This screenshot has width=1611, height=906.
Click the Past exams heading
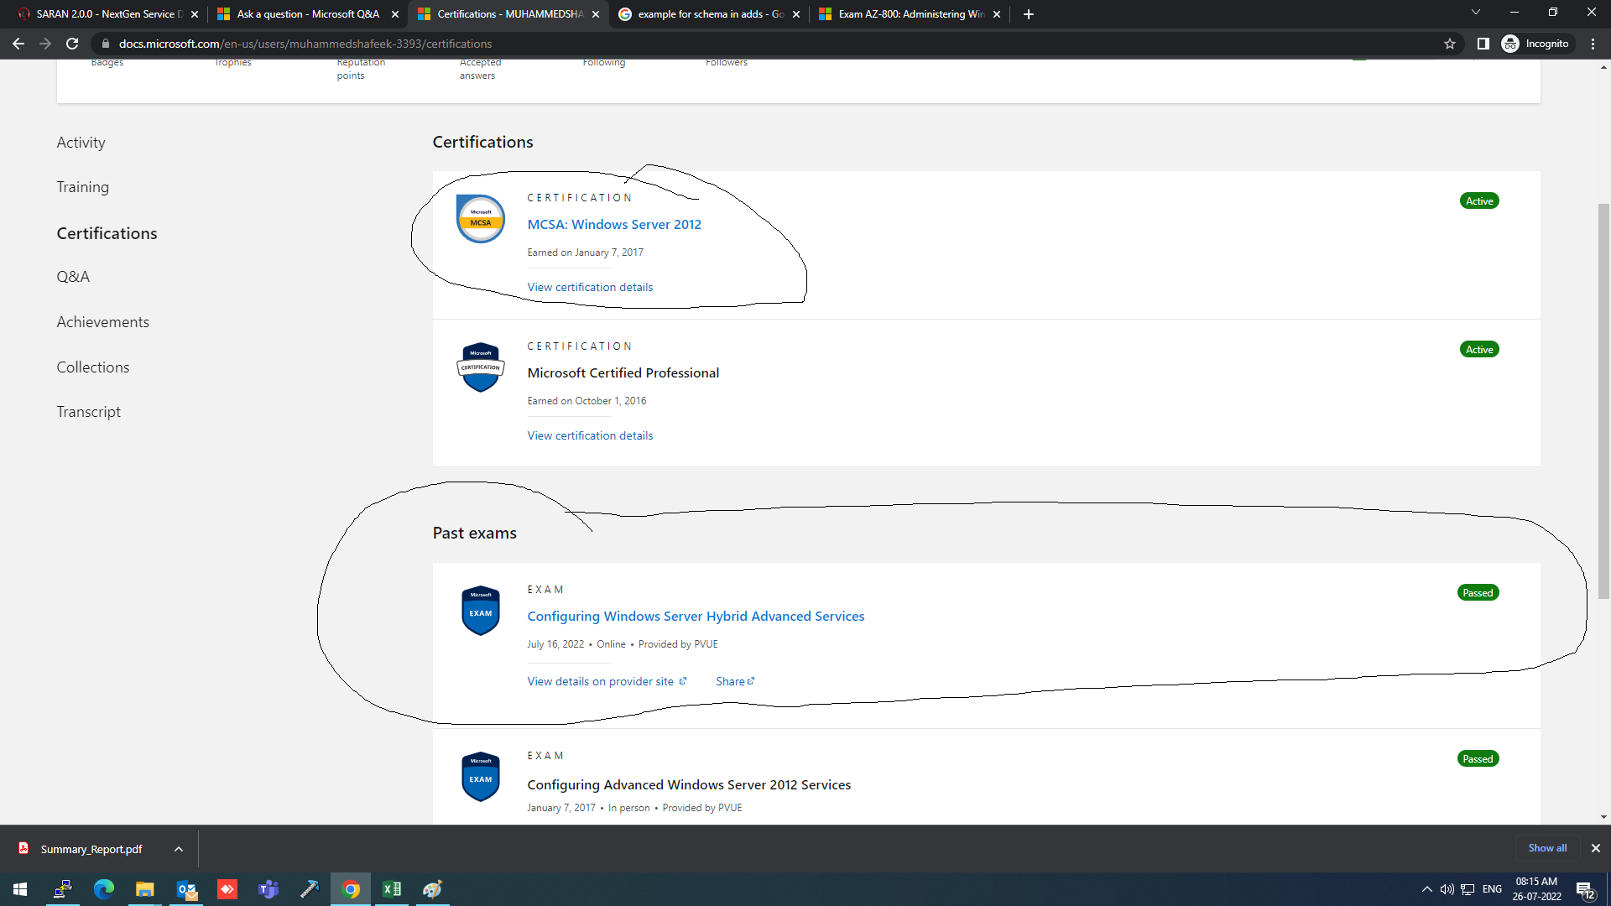(474, 533)
